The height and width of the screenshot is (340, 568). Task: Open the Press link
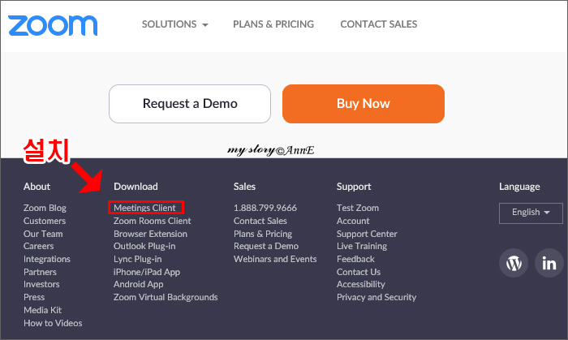pos(34,297)
